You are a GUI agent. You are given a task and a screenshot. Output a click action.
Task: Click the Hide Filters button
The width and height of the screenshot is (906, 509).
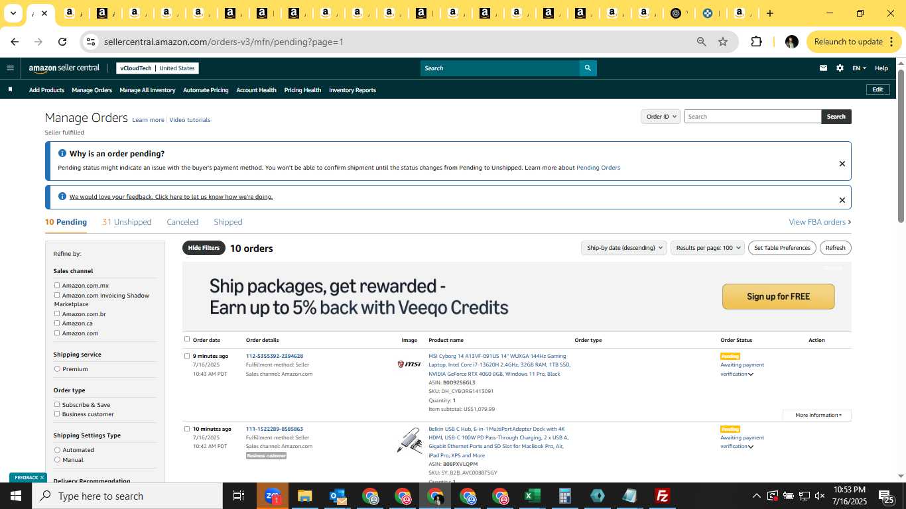point(204,248)
